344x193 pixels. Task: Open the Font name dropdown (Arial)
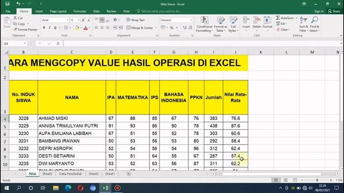point(67,20)
